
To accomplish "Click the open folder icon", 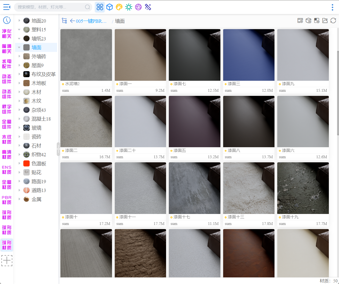I will point(325,21).
